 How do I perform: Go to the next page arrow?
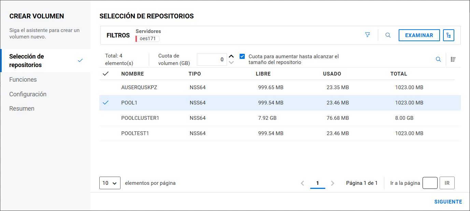(333, 183)
